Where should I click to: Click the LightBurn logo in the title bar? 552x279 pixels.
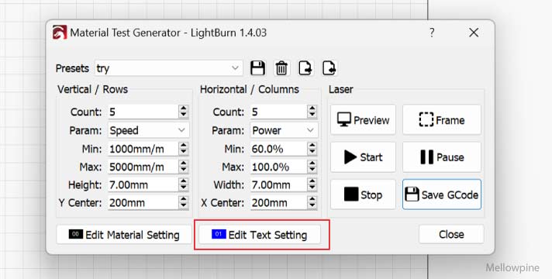coord(60,33)
